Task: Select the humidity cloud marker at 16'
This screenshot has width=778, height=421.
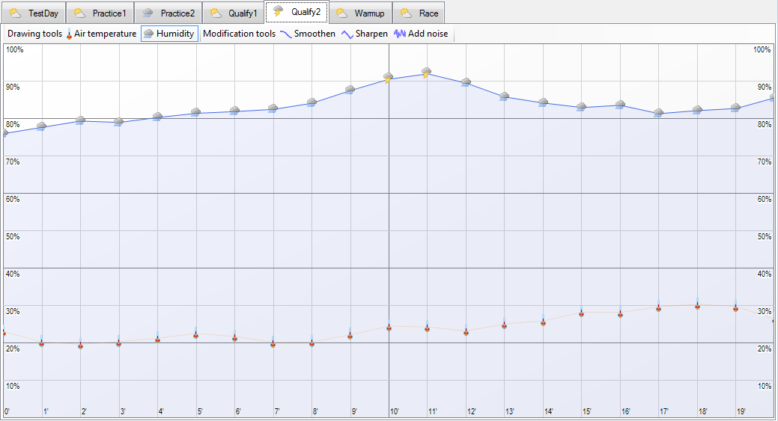Action: (620, 105)
